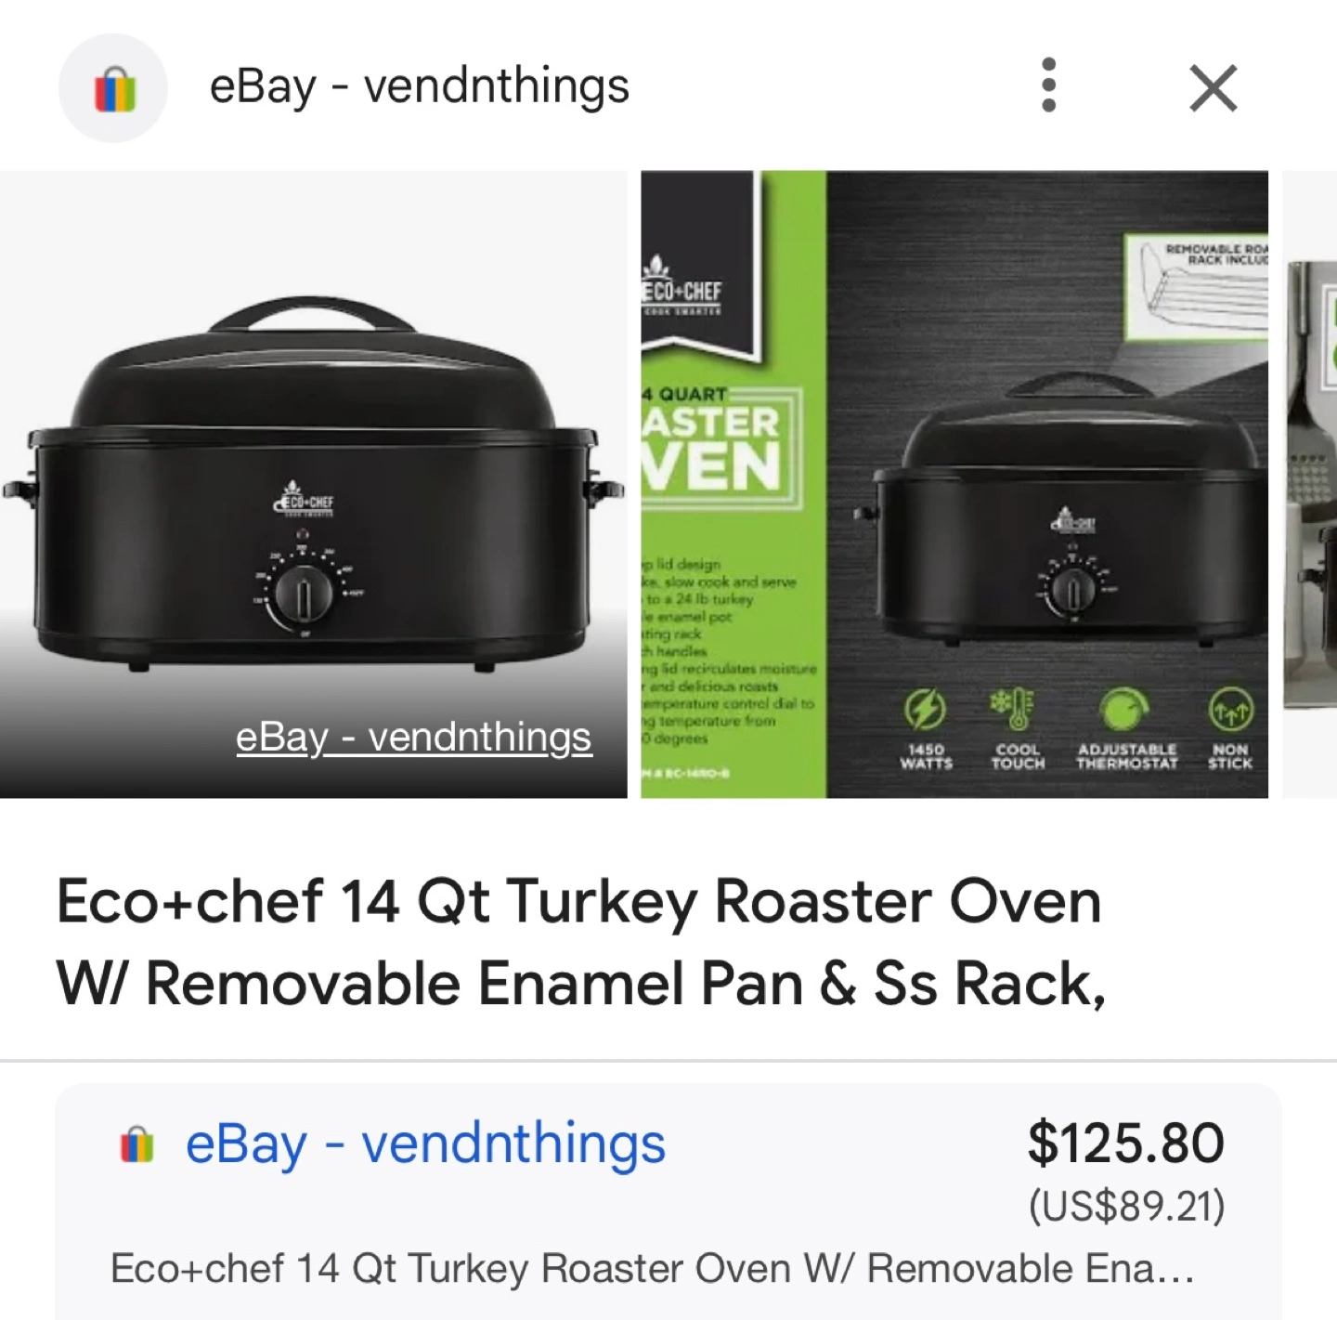Click the Cool Touch thermometer icon
The image size is (1337, 1320).
1018,712
